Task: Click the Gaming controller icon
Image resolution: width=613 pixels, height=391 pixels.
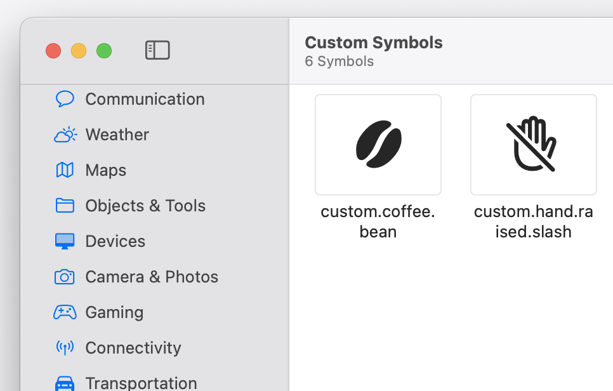Action: click(x=65, y=312)
